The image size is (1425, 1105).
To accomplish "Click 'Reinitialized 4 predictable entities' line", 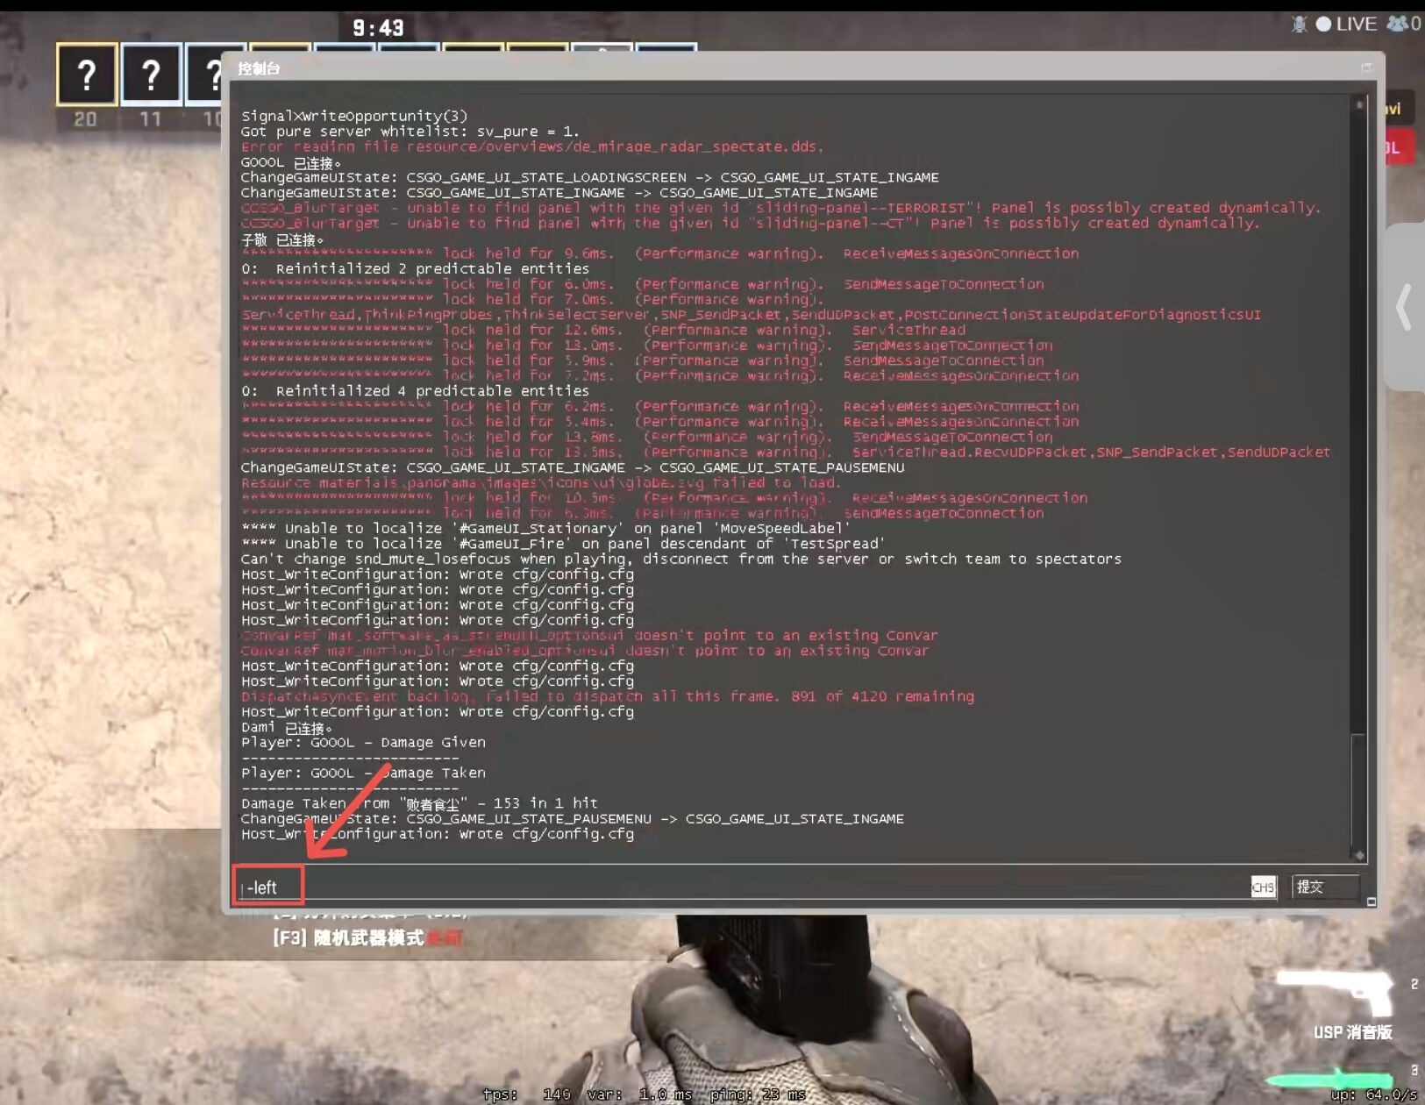I will [x=415, y=390].
